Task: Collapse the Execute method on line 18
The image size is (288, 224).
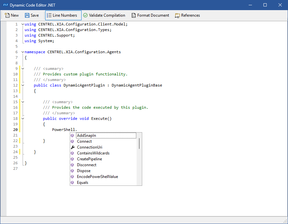Action: [23, 119]
